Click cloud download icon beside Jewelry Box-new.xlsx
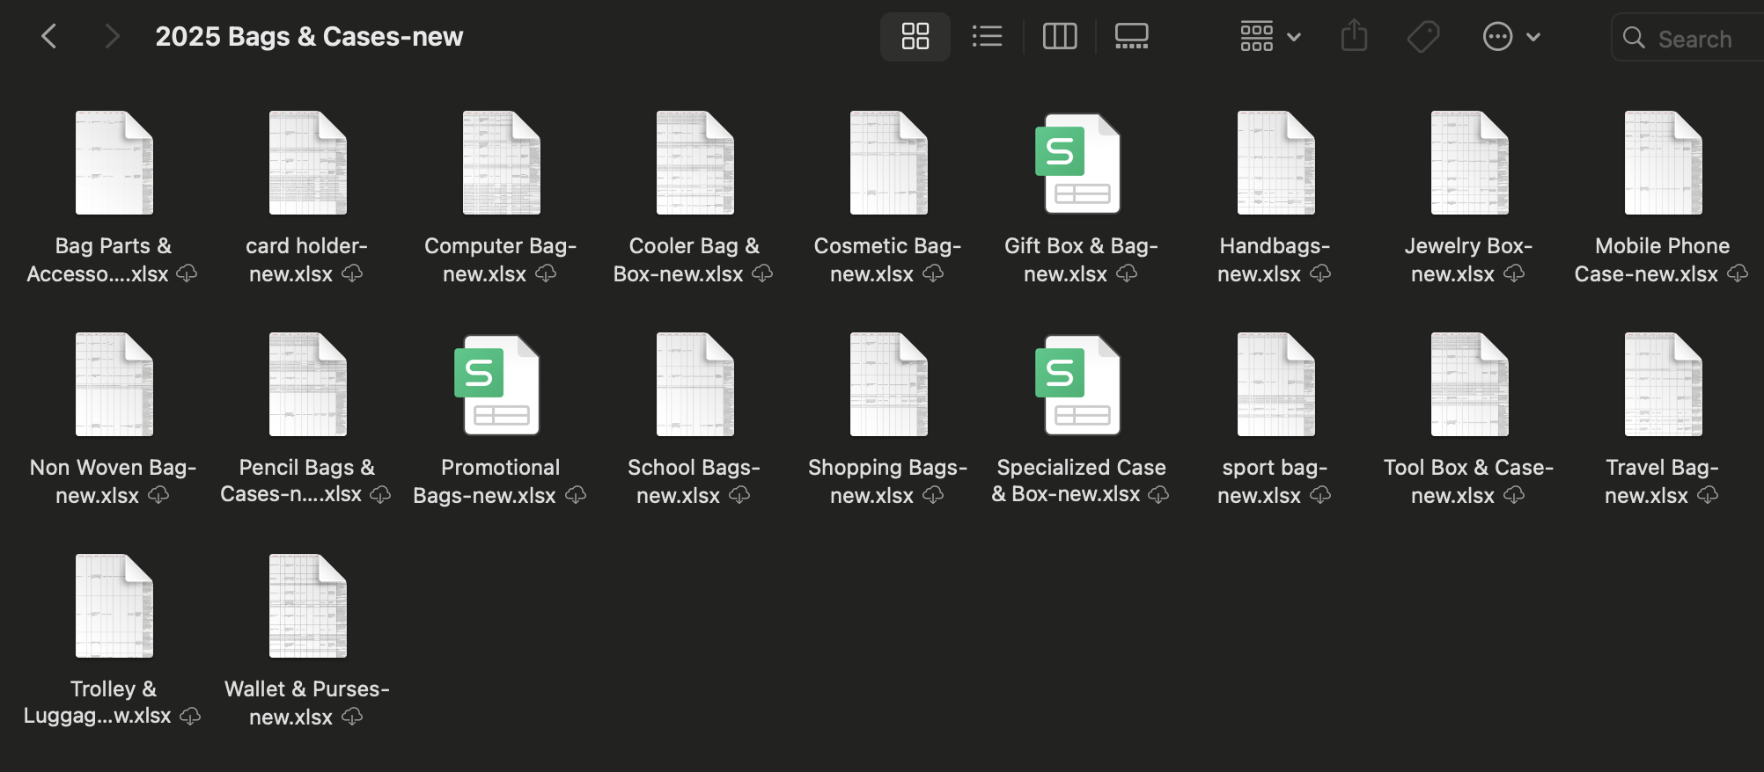Image resolution: width=1764 pixels, height=772 pixels. (x=1514, y=273)
